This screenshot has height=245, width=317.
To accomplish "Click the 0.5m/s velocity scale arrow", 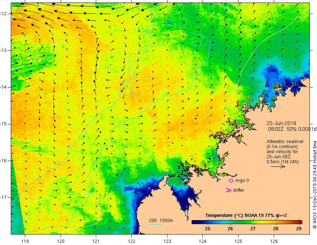I will point(278,166).
